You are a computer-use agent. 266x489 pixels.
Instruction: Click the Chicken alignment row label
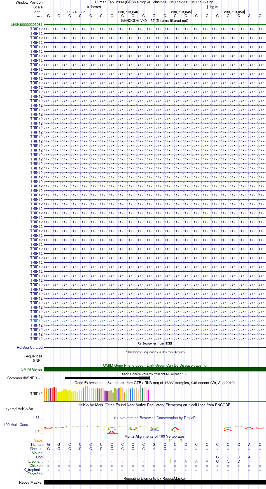[x=36, y=466]
